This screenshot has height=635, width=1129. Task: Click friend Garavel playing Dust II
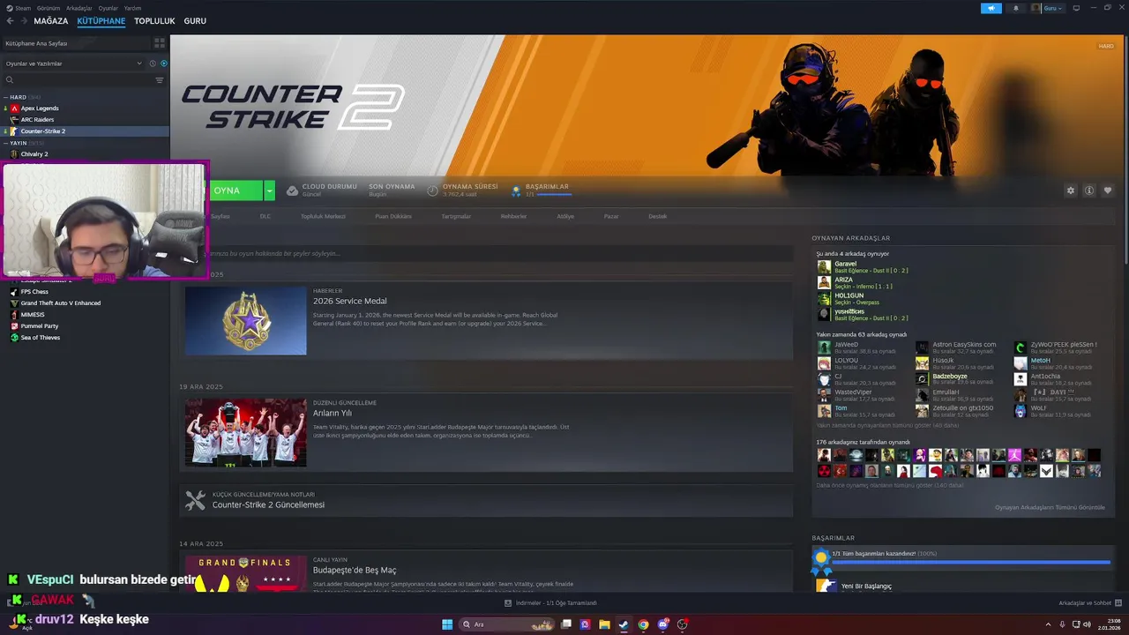coord(863,267)
